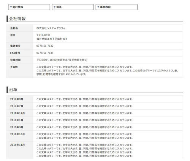Click the FAX number 0778-51-7135
The height and width of the screenshot is (161, 190).
coord(45,53)
